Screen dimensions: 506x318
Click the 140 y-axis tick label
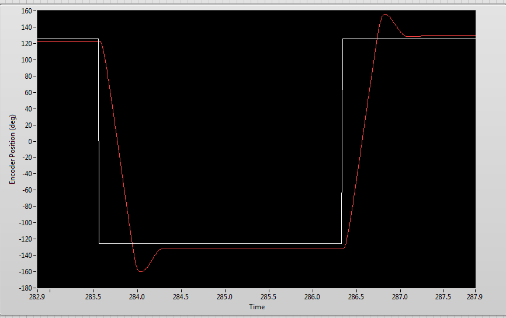26,27
